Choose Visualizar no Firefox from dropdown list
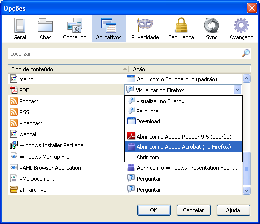 184,101
